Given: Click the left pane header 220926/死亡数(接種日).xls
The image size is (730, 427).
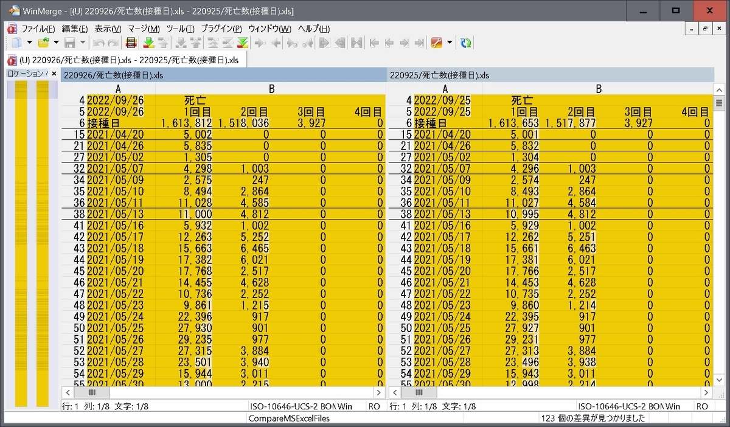Looking at the screenshot, I should 224,75.
